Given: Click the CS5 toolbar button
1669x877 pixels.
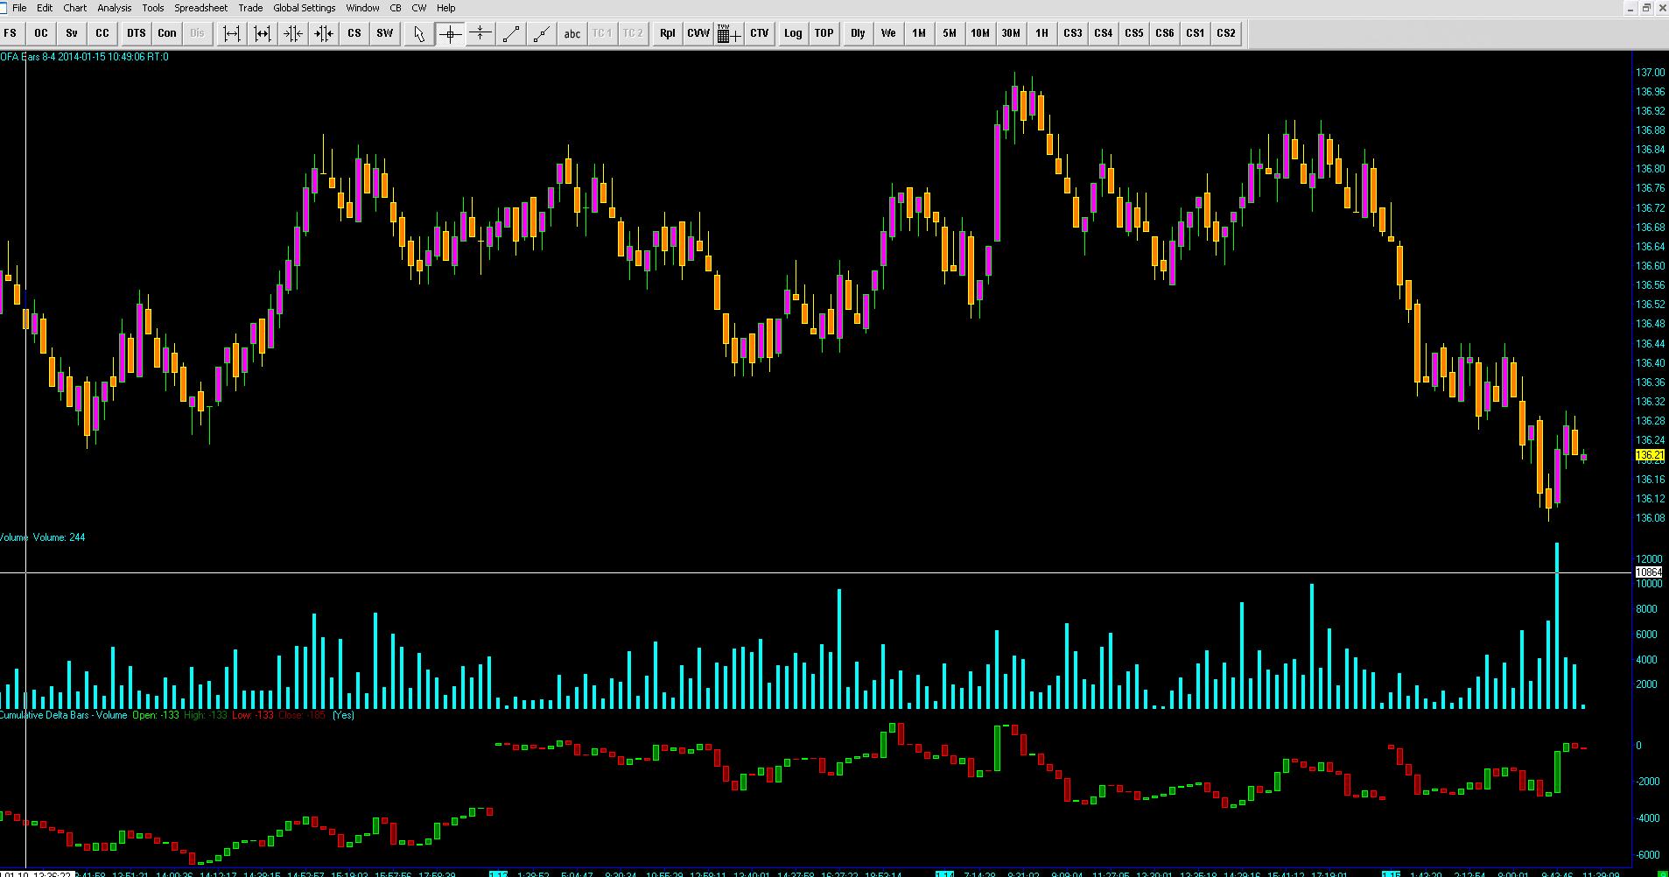Looking at the screenshot, I should pyautogui.click(x=1134, y=33).
